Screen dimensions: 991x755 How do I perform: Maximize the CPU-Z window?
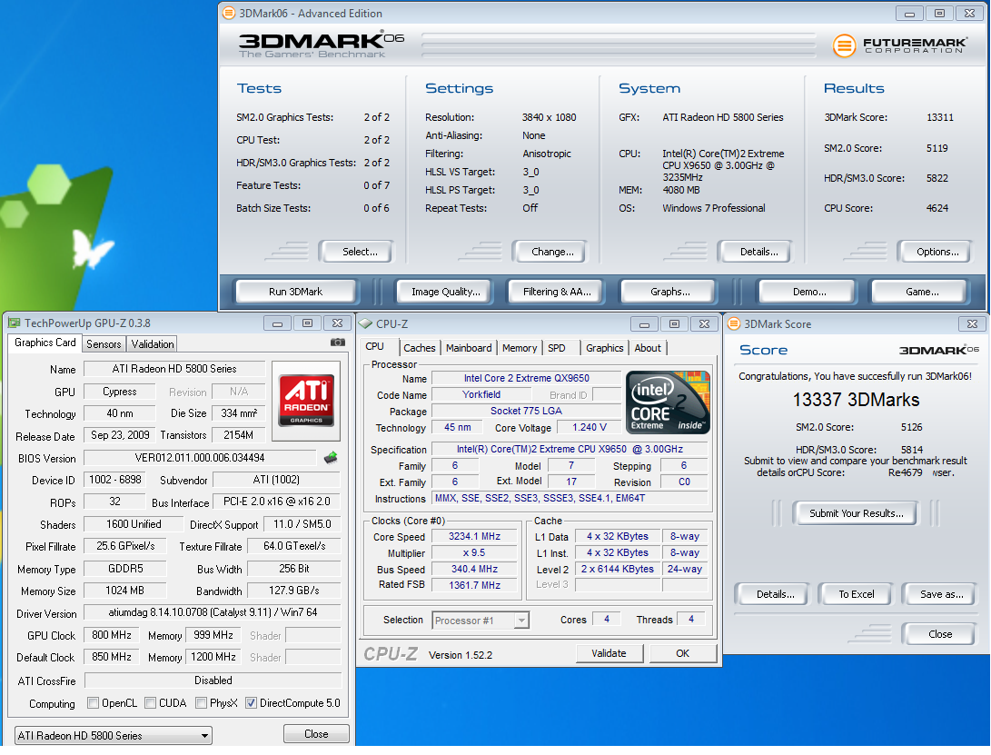click(674, 323)
